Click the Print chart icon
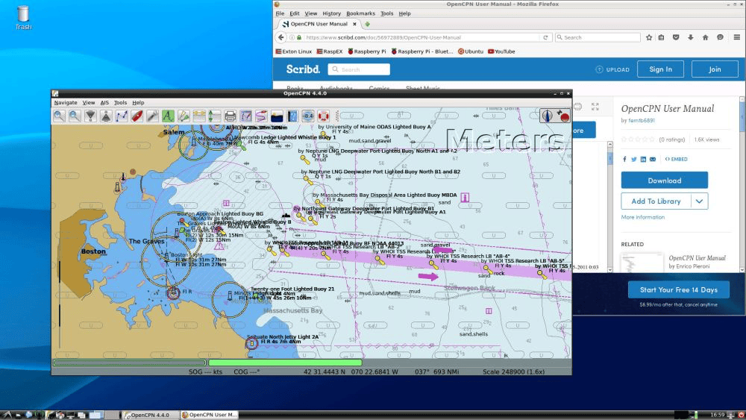746x420 pixels. [231, 116]
